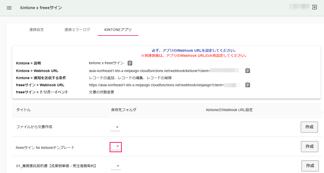Image resolution: width=324 pixels, height=173 pixels.
Task: Open folder dropdown for 01_業務委託契約書 row
Action: click(x=116, y=166)
